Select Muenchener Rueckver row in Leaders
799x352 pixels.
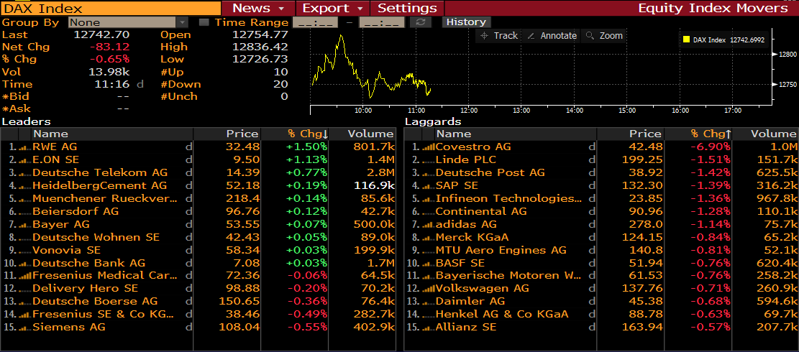click(198, 198)
